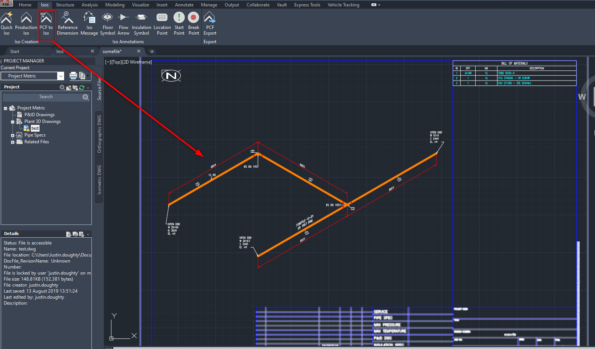This screenshot has height=349, width=595.
Task: Add a new drawing tab with plus
Action: click(152, 52)
